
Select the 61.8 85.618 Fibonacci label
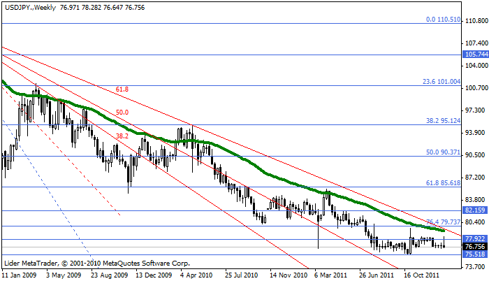(x=443, y=182)
